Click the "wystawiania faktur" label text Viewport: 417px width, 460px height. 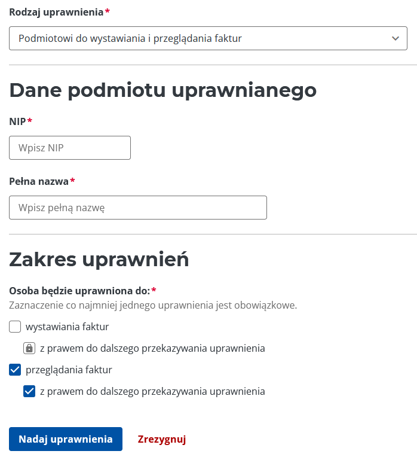pyautogui.click(x=67, y=327)
